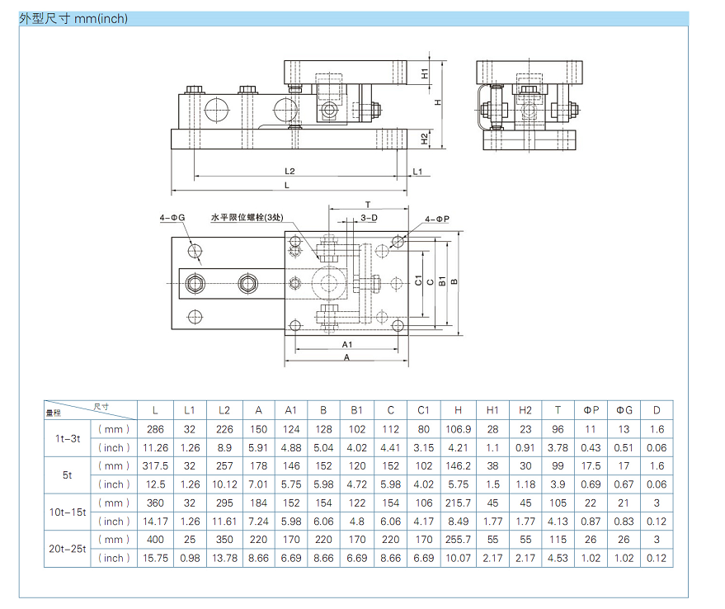Click the 4-ΦG callout in the plan view
Image resolution: width=725 pixels, height=609 pixels.
[172, 218]
